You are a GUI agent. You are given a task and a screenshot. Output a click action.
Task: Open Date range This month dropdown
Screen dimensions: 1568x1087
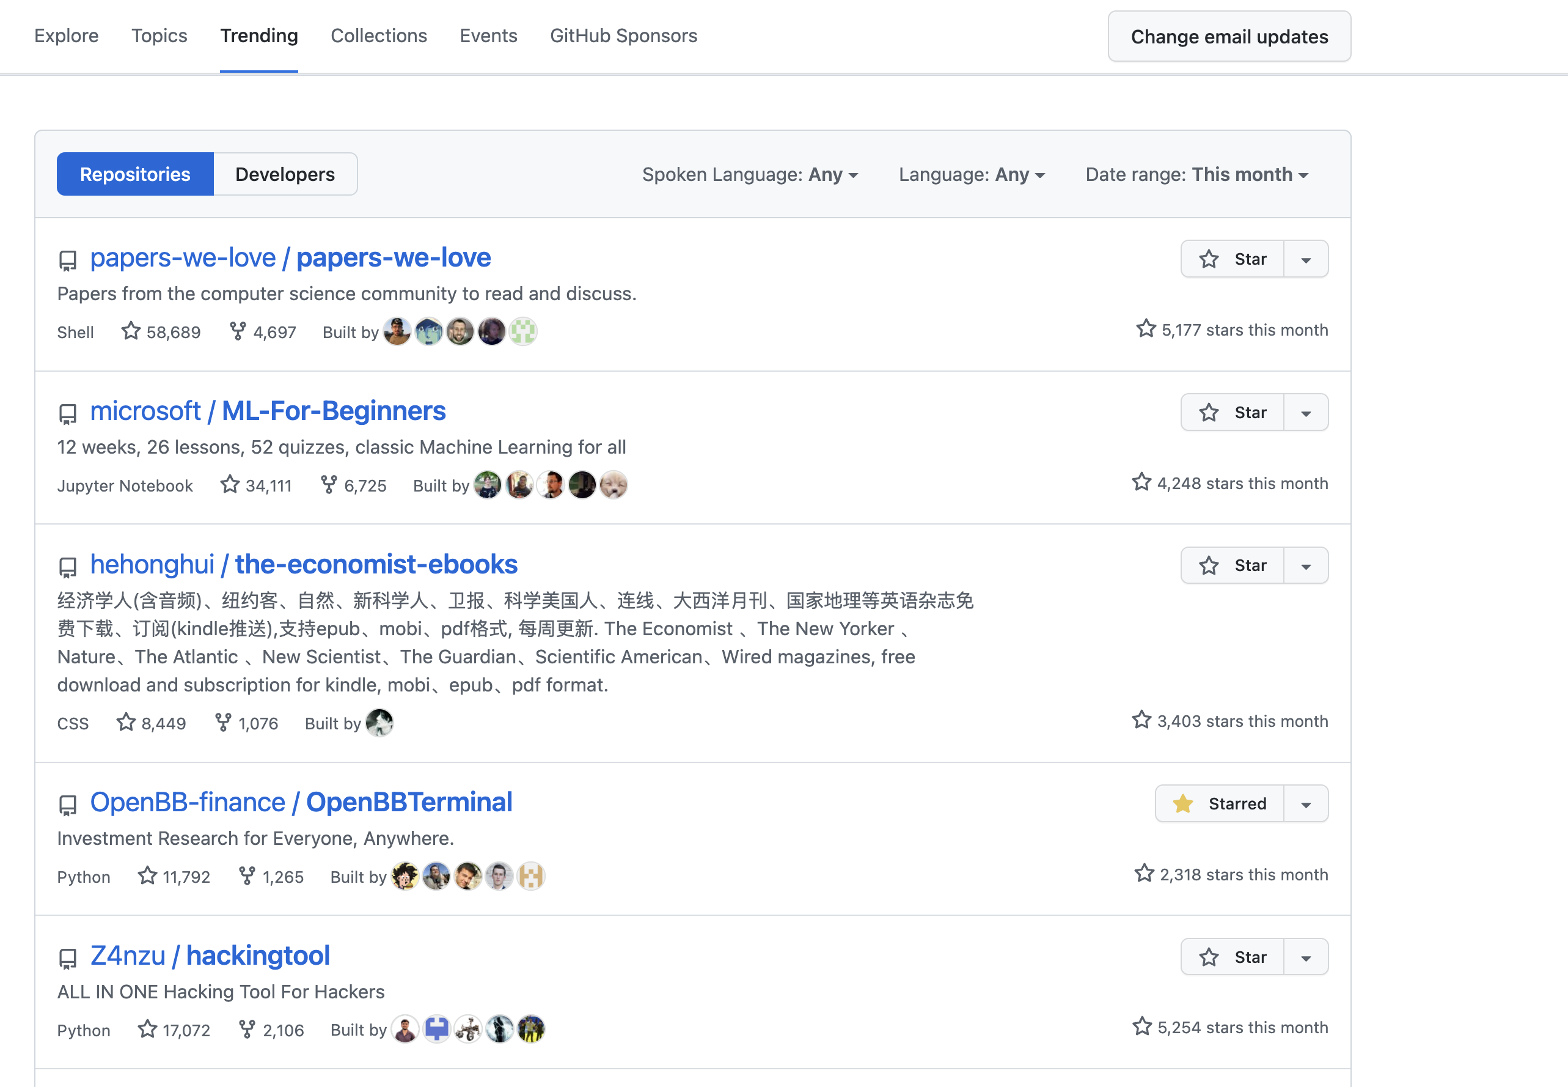(1196, 174)
